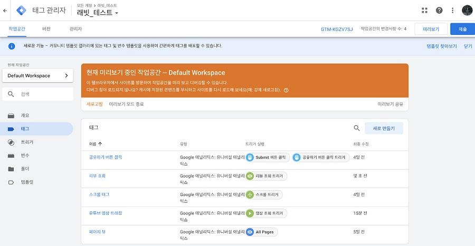Open the Google apps grid icon
Image resolution: width=475 pixels, height=246 pixels.
point(424,11)
